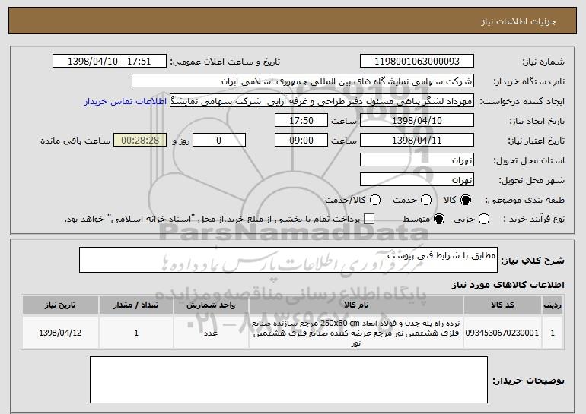Select the خدمت radio button
This screenshot has width=586, height=414.
[x=426, y=201]
